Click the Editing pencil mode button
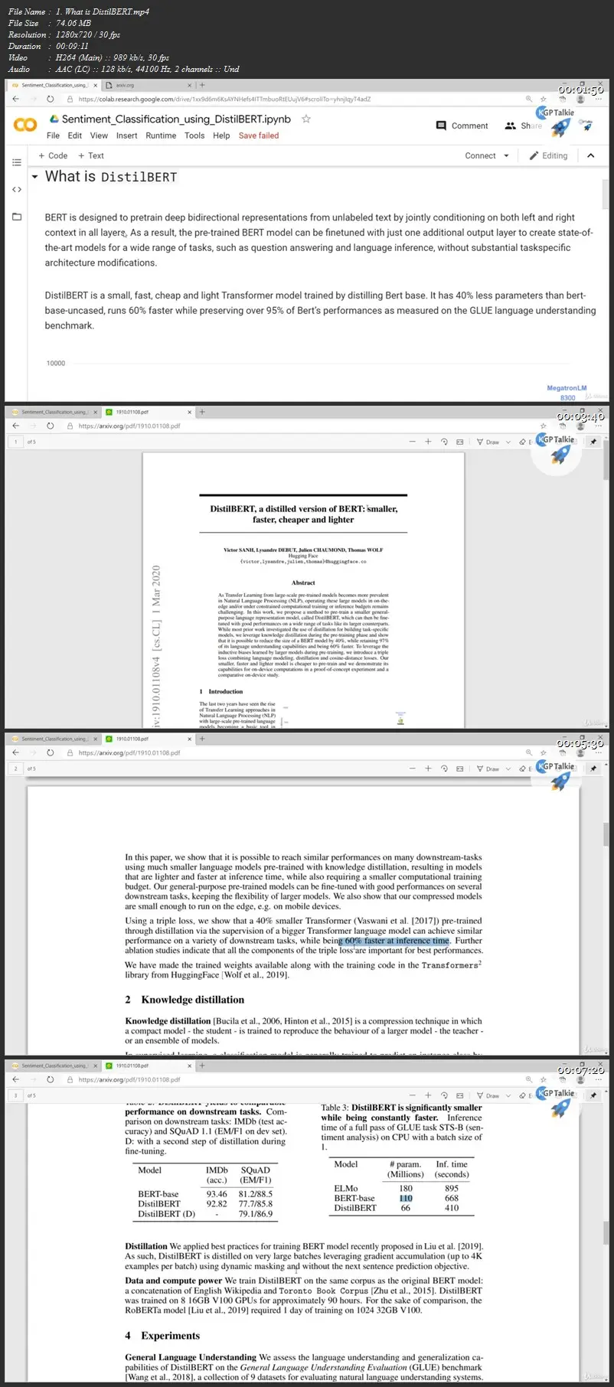 click(x=549, y=155)
